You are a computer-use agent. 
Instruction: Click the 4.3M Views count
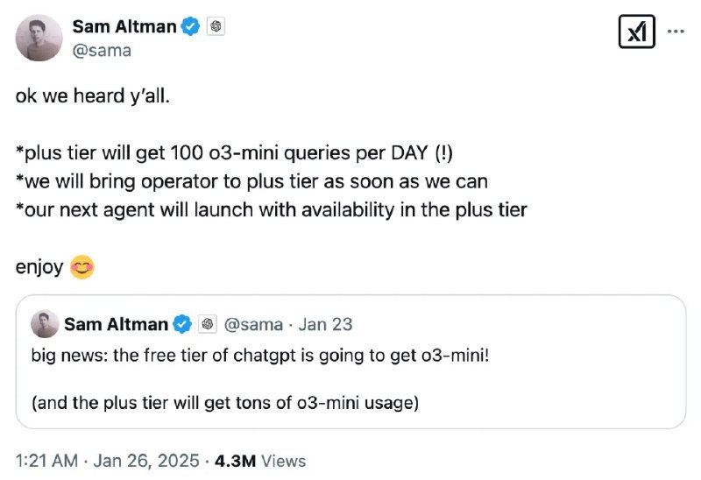click(x=266, y=460)
